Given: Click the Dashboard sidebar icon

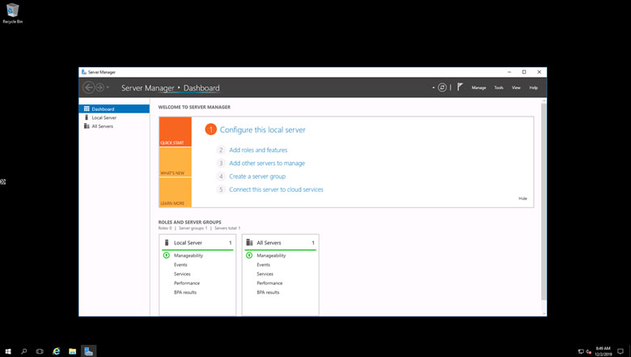Looking at the screenshot, I should click(x=86, y=108).
